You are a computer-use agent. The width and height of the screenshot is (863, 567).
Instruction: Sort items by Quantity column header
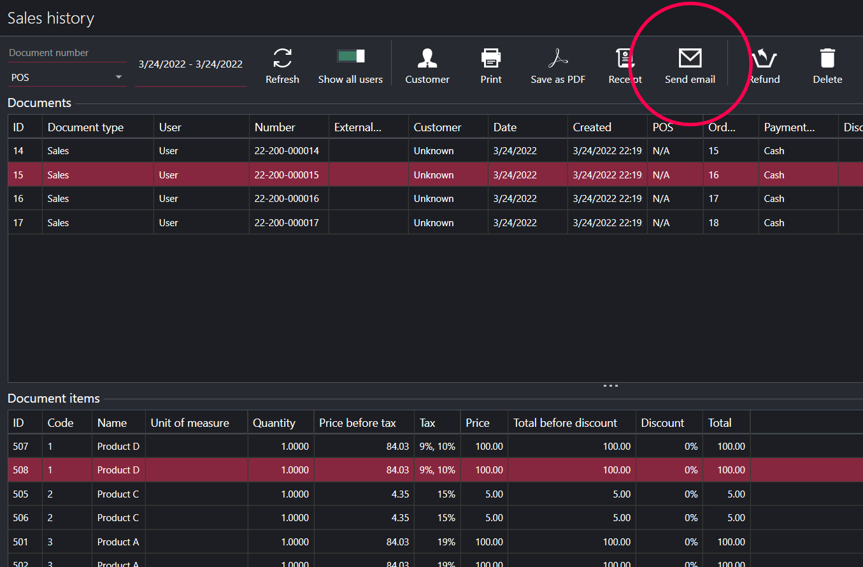tap(274, 423)
